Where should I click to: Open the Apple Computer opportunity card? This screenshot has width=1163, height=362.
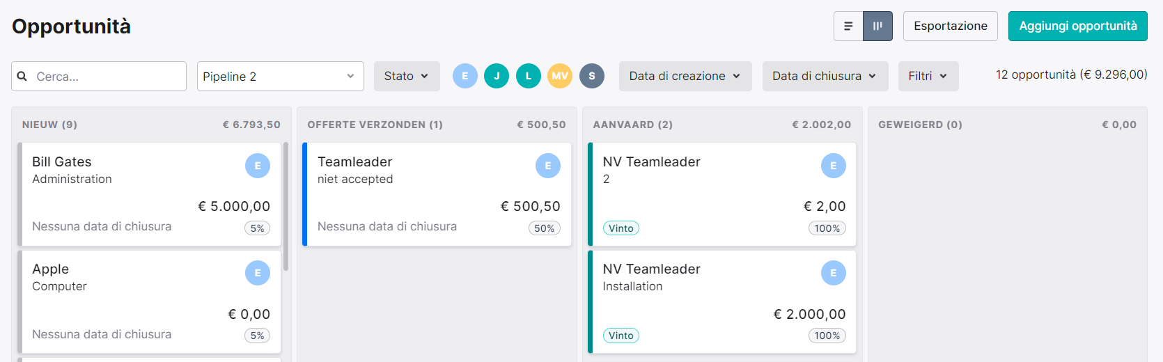(149, 302)
